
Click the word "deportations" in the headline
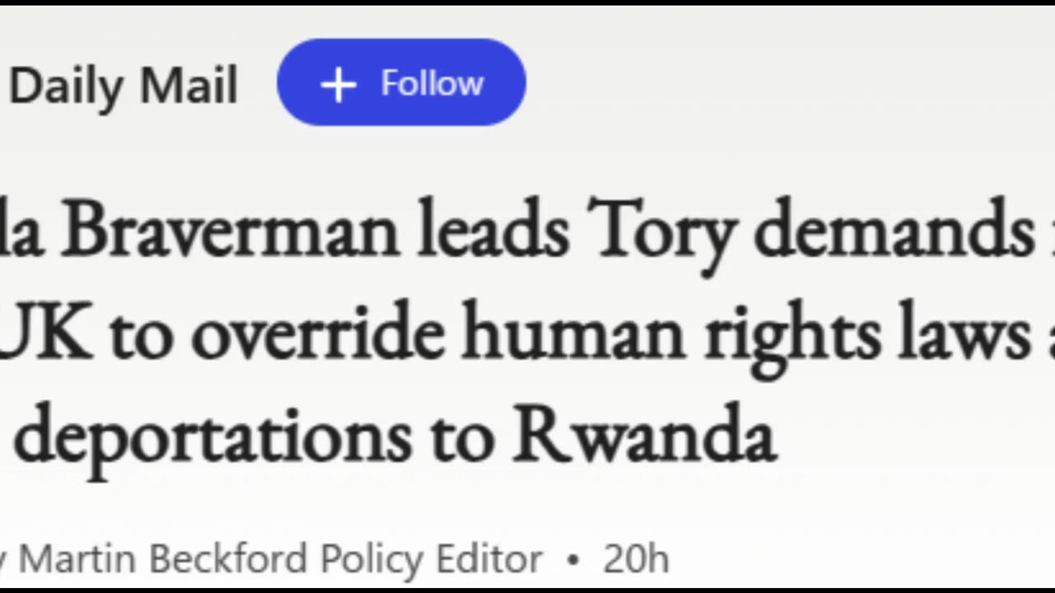213,438
